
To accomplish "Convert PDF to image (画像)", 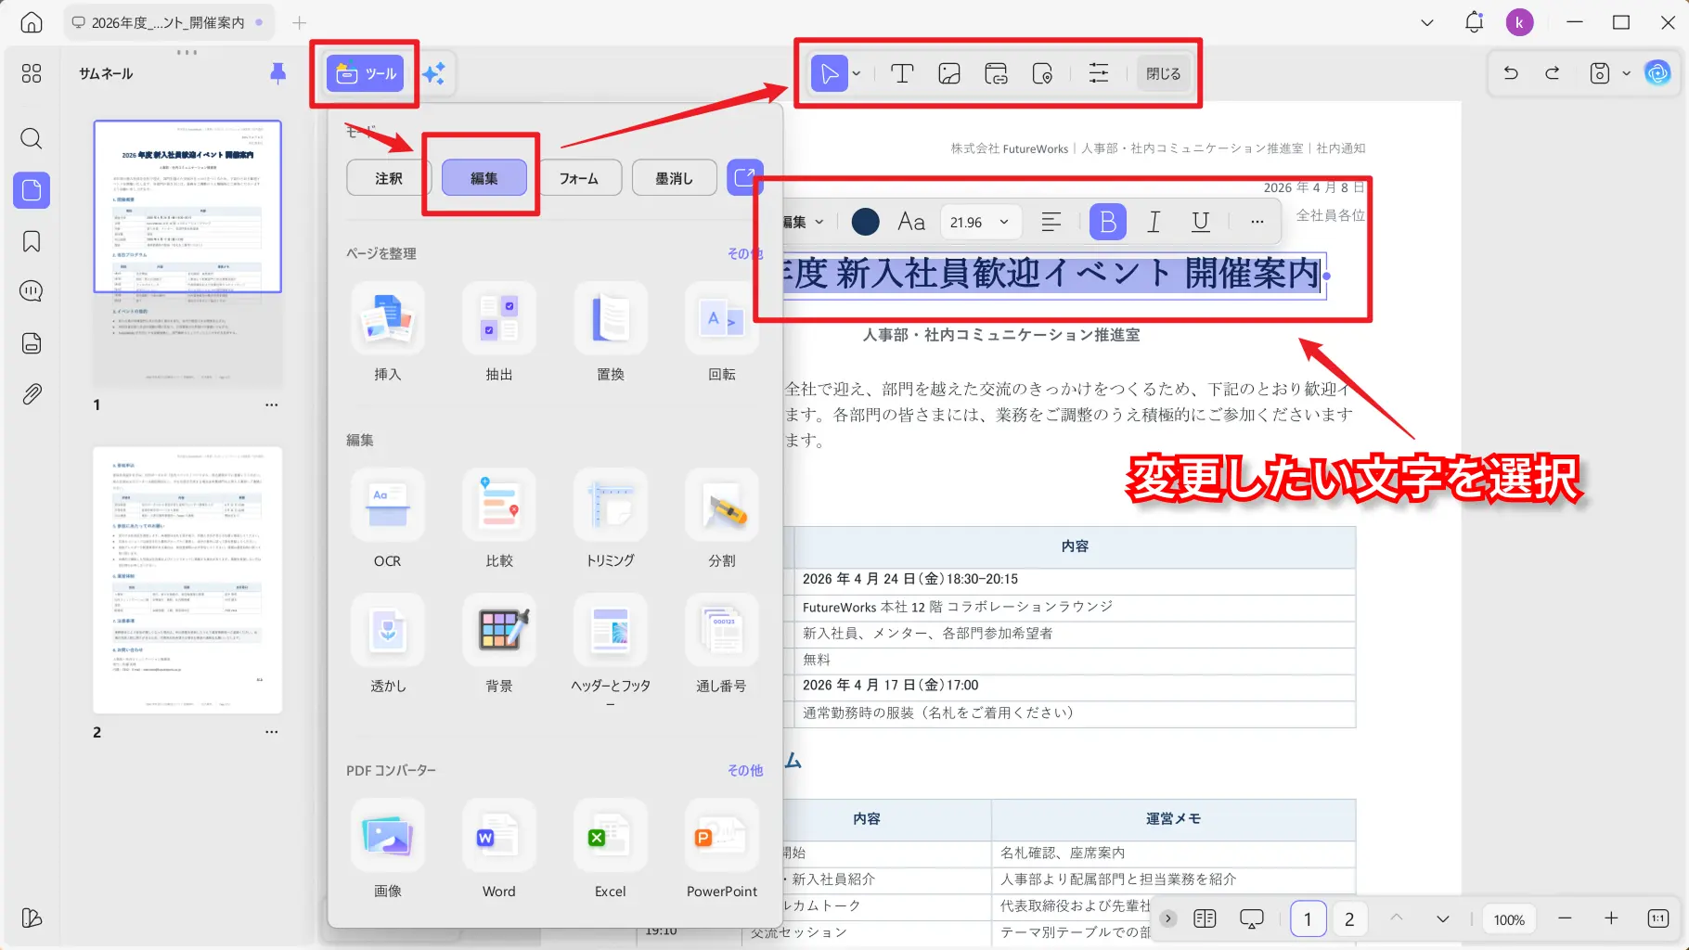I will tap(388, 849).
